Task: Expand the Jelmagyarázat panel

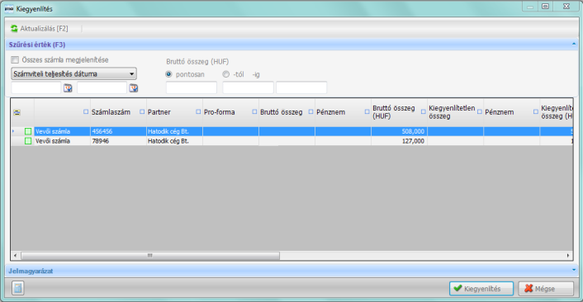Action: pyautogui.click(x=574, y=271)
